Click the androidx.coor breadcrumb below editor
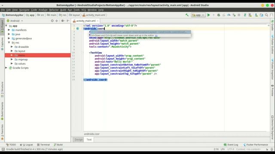The image size is (275, 154). [92, 134]
